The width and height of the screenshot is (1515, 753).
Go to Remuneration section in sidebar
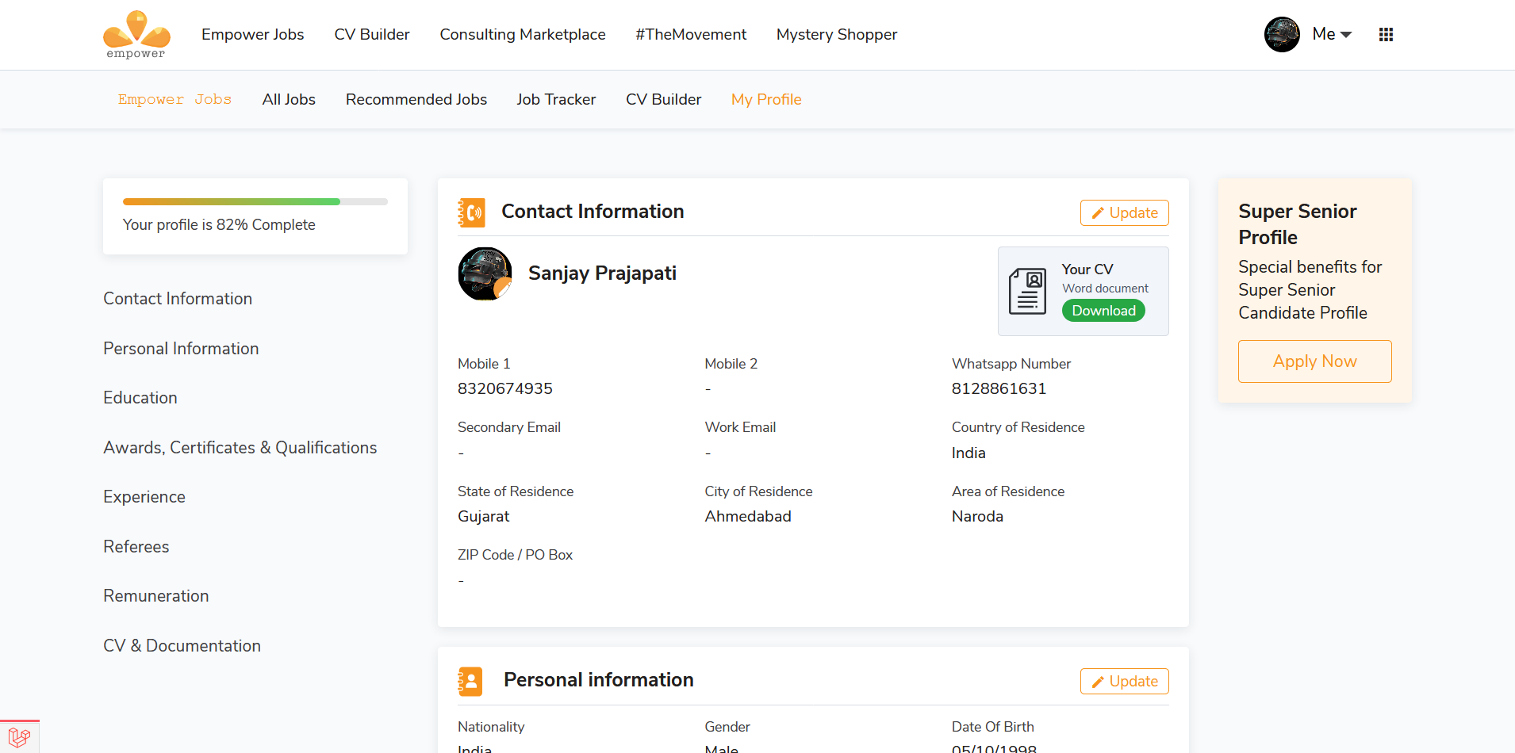tap(156, 596)
